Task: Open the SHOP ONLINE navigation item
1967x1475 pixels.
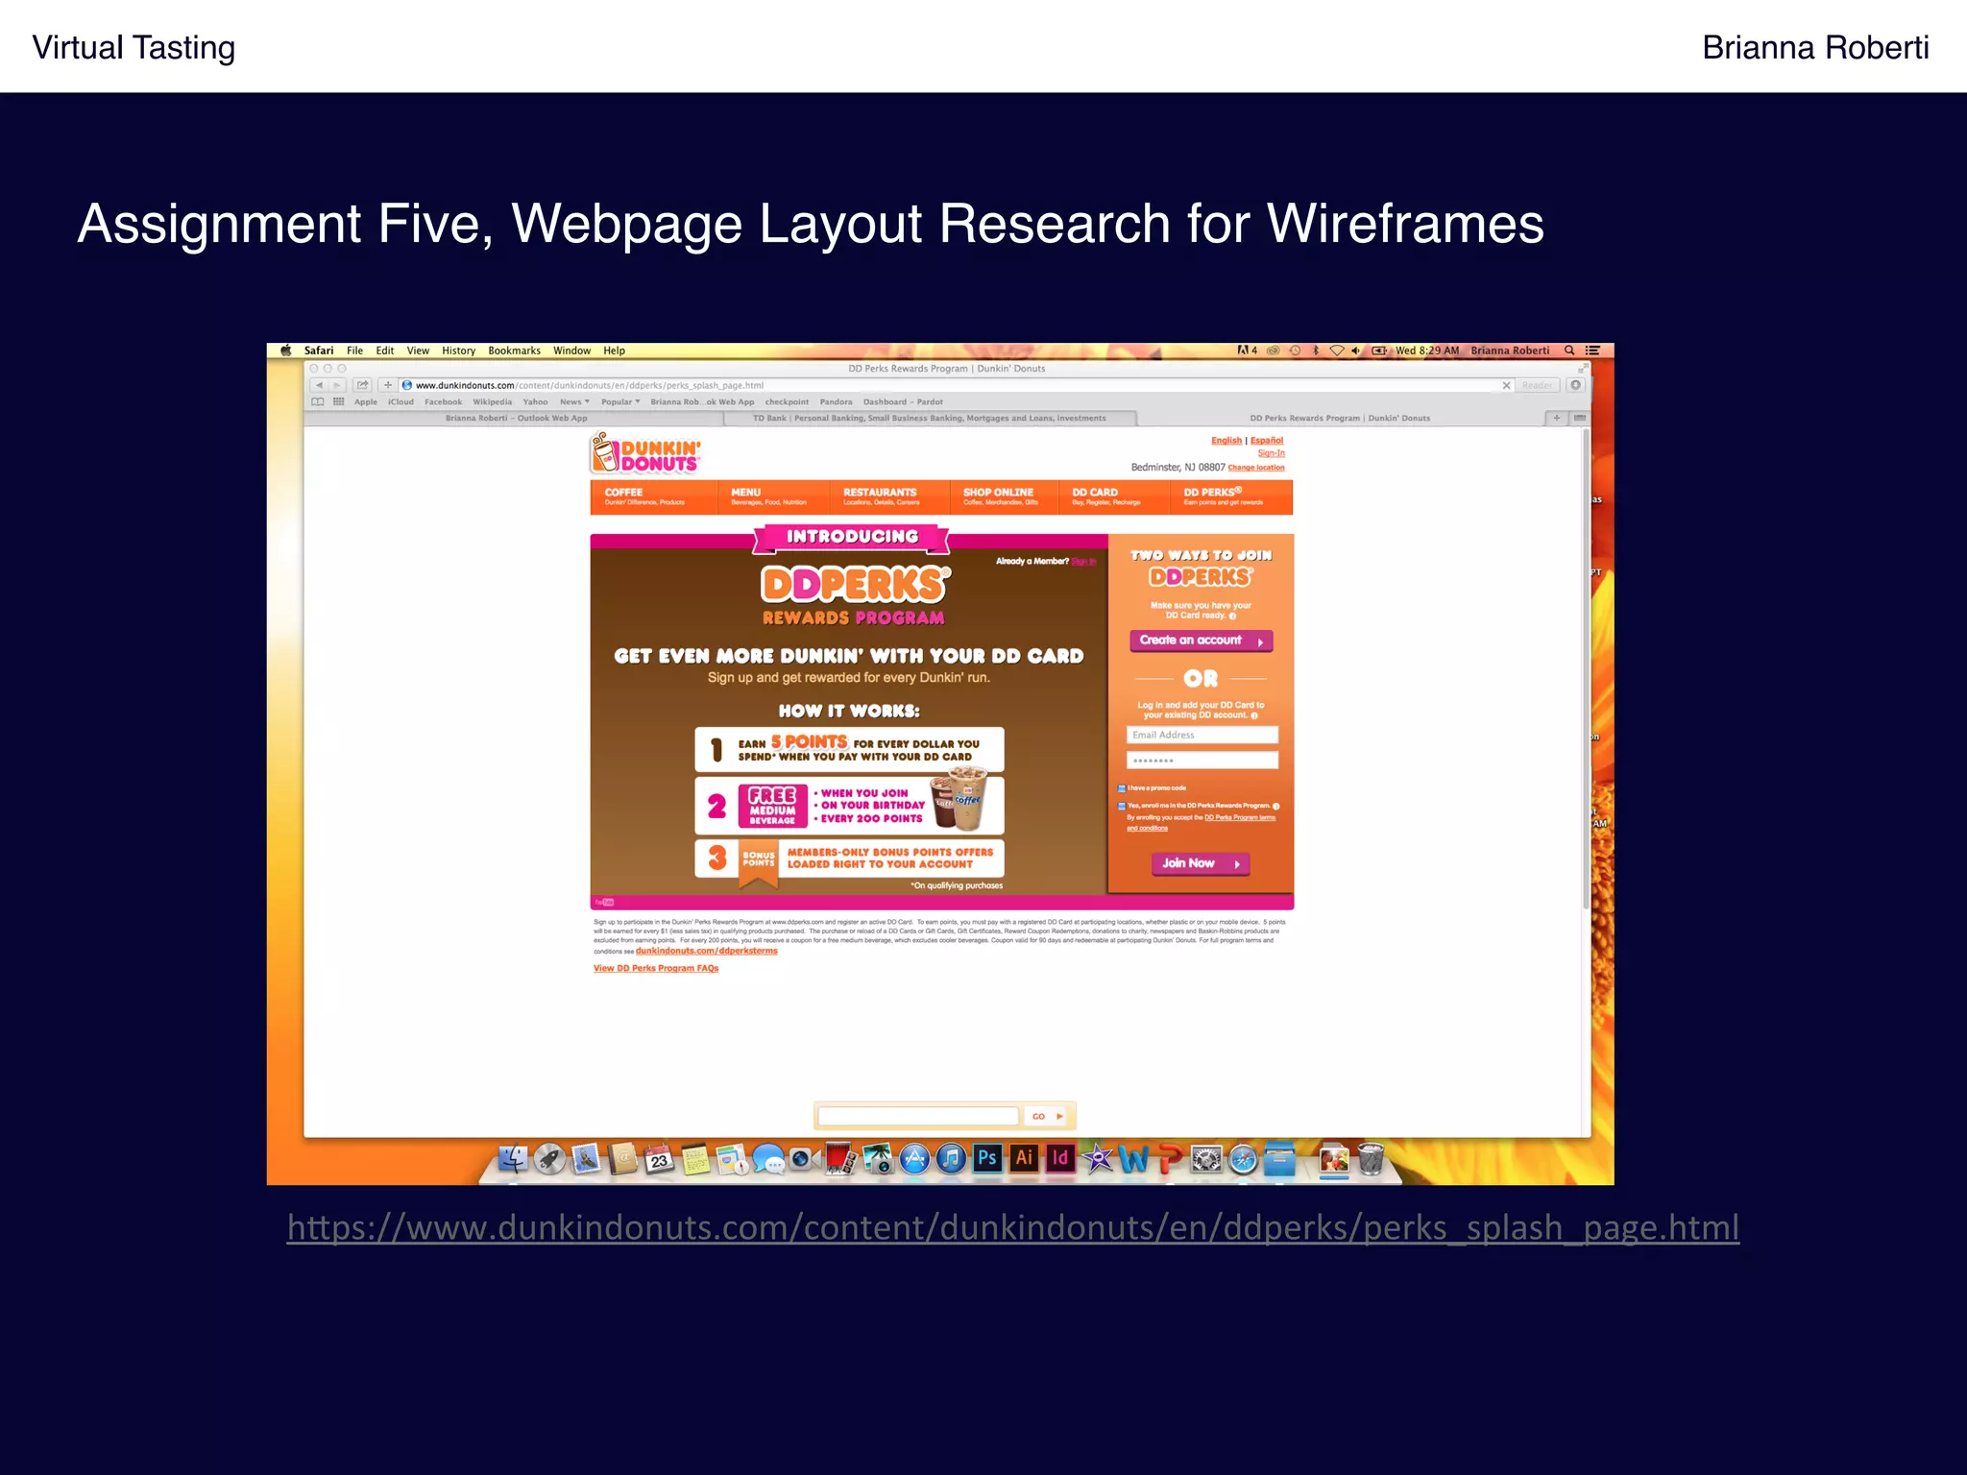Action: [x=1005, y=496]
